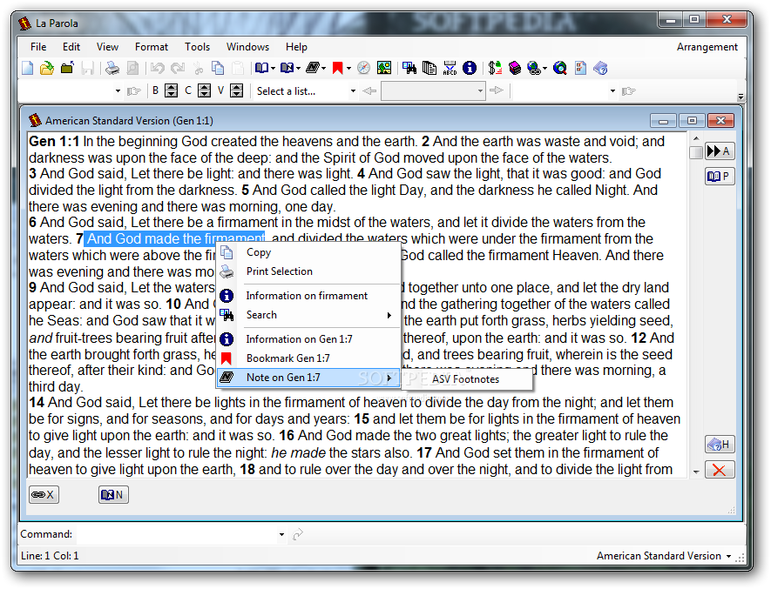Click the close-file briefcase icon
Image resolution: width=771 pixels, height=589 pixels.
coord(67,68)
